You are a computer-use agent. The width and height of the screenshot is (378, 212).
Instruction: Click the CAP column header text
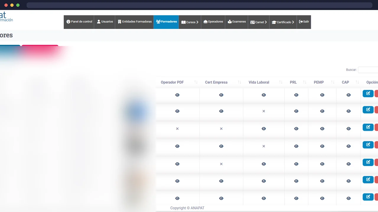[x=345, y=82]
